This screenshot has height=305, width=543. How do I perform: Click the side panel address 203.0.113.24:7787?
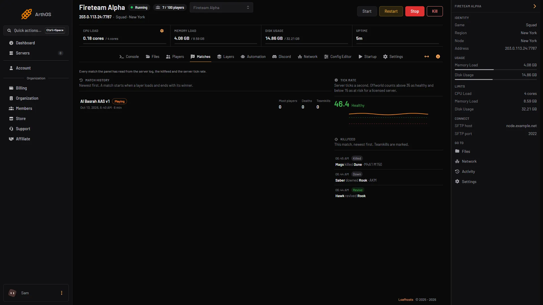coord(521,49)
